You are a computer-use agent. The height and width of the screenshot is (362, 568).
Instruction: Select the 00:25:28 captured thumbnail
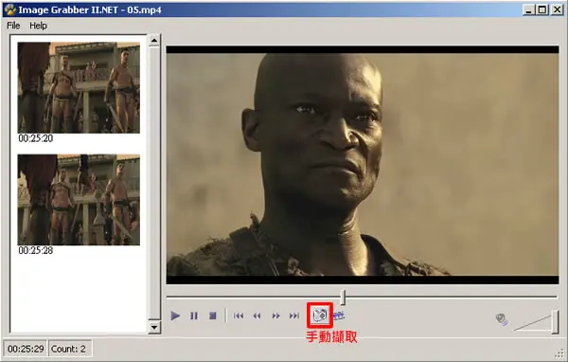(79, 200)
